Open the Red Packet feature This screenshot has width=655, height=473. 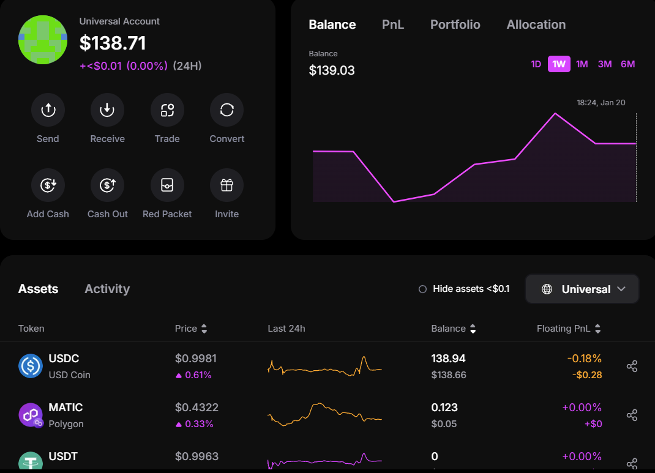pos(167,184)
